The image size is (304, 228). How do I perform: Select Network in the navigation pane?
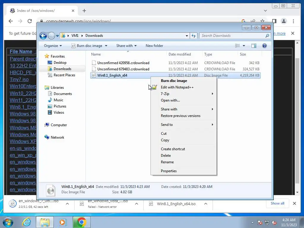pyautogui.click(x=57, y=137)
